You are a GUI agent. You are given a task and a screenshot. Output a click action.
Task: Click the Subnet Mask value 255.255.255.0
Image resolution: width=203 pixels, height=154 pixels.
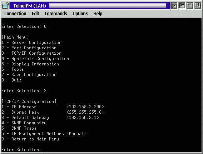coord(85,112)
